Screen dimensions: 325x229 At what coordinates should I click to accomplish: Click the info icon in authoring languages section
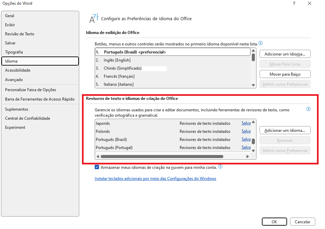(x=309, y=109)
